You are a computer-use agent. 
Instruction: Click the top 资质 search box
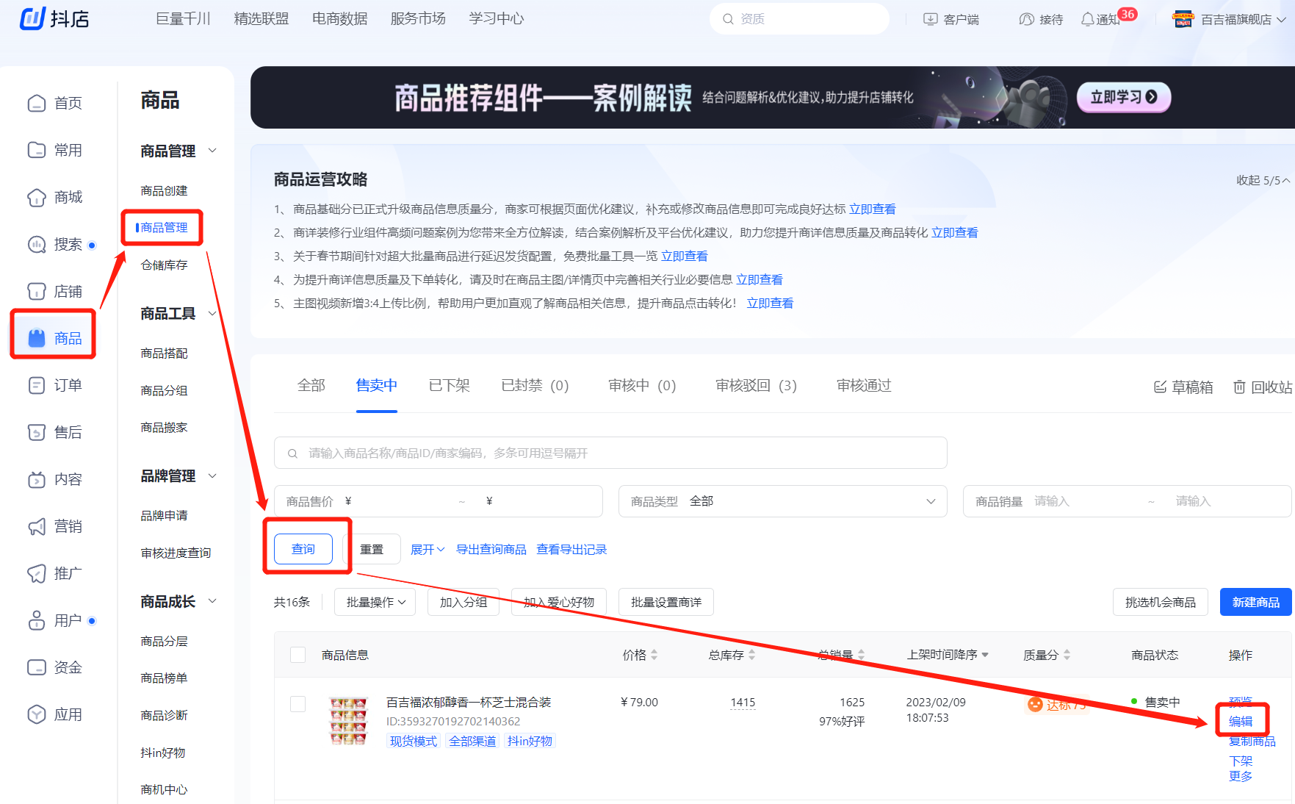click(x=799, y=18)
